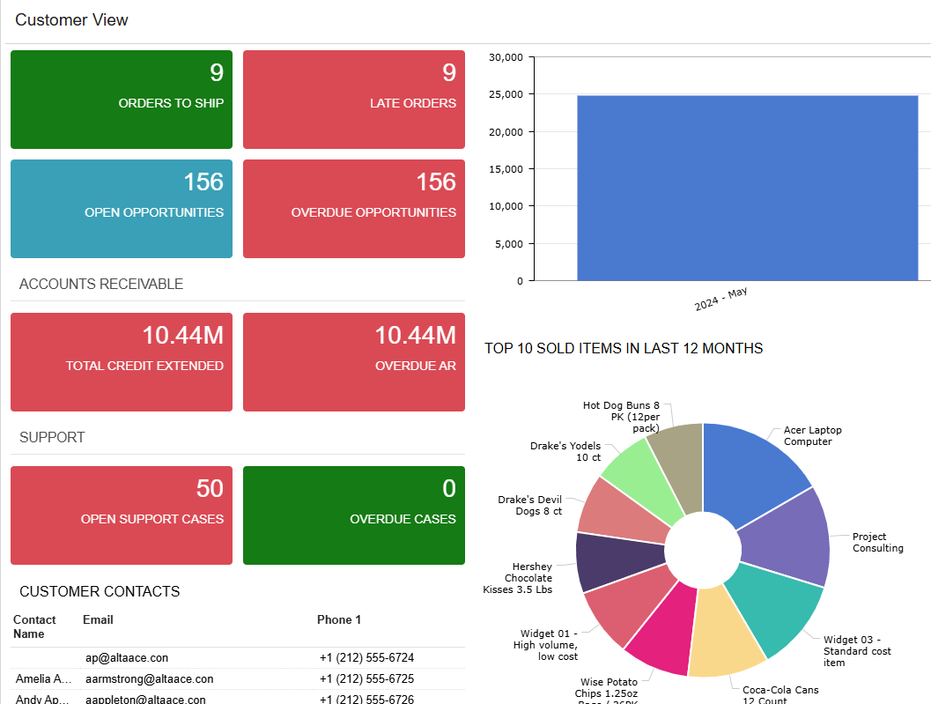Open the Orders to Ship tile
Viewport: 931px width, 704px height.
click(122, 100)
